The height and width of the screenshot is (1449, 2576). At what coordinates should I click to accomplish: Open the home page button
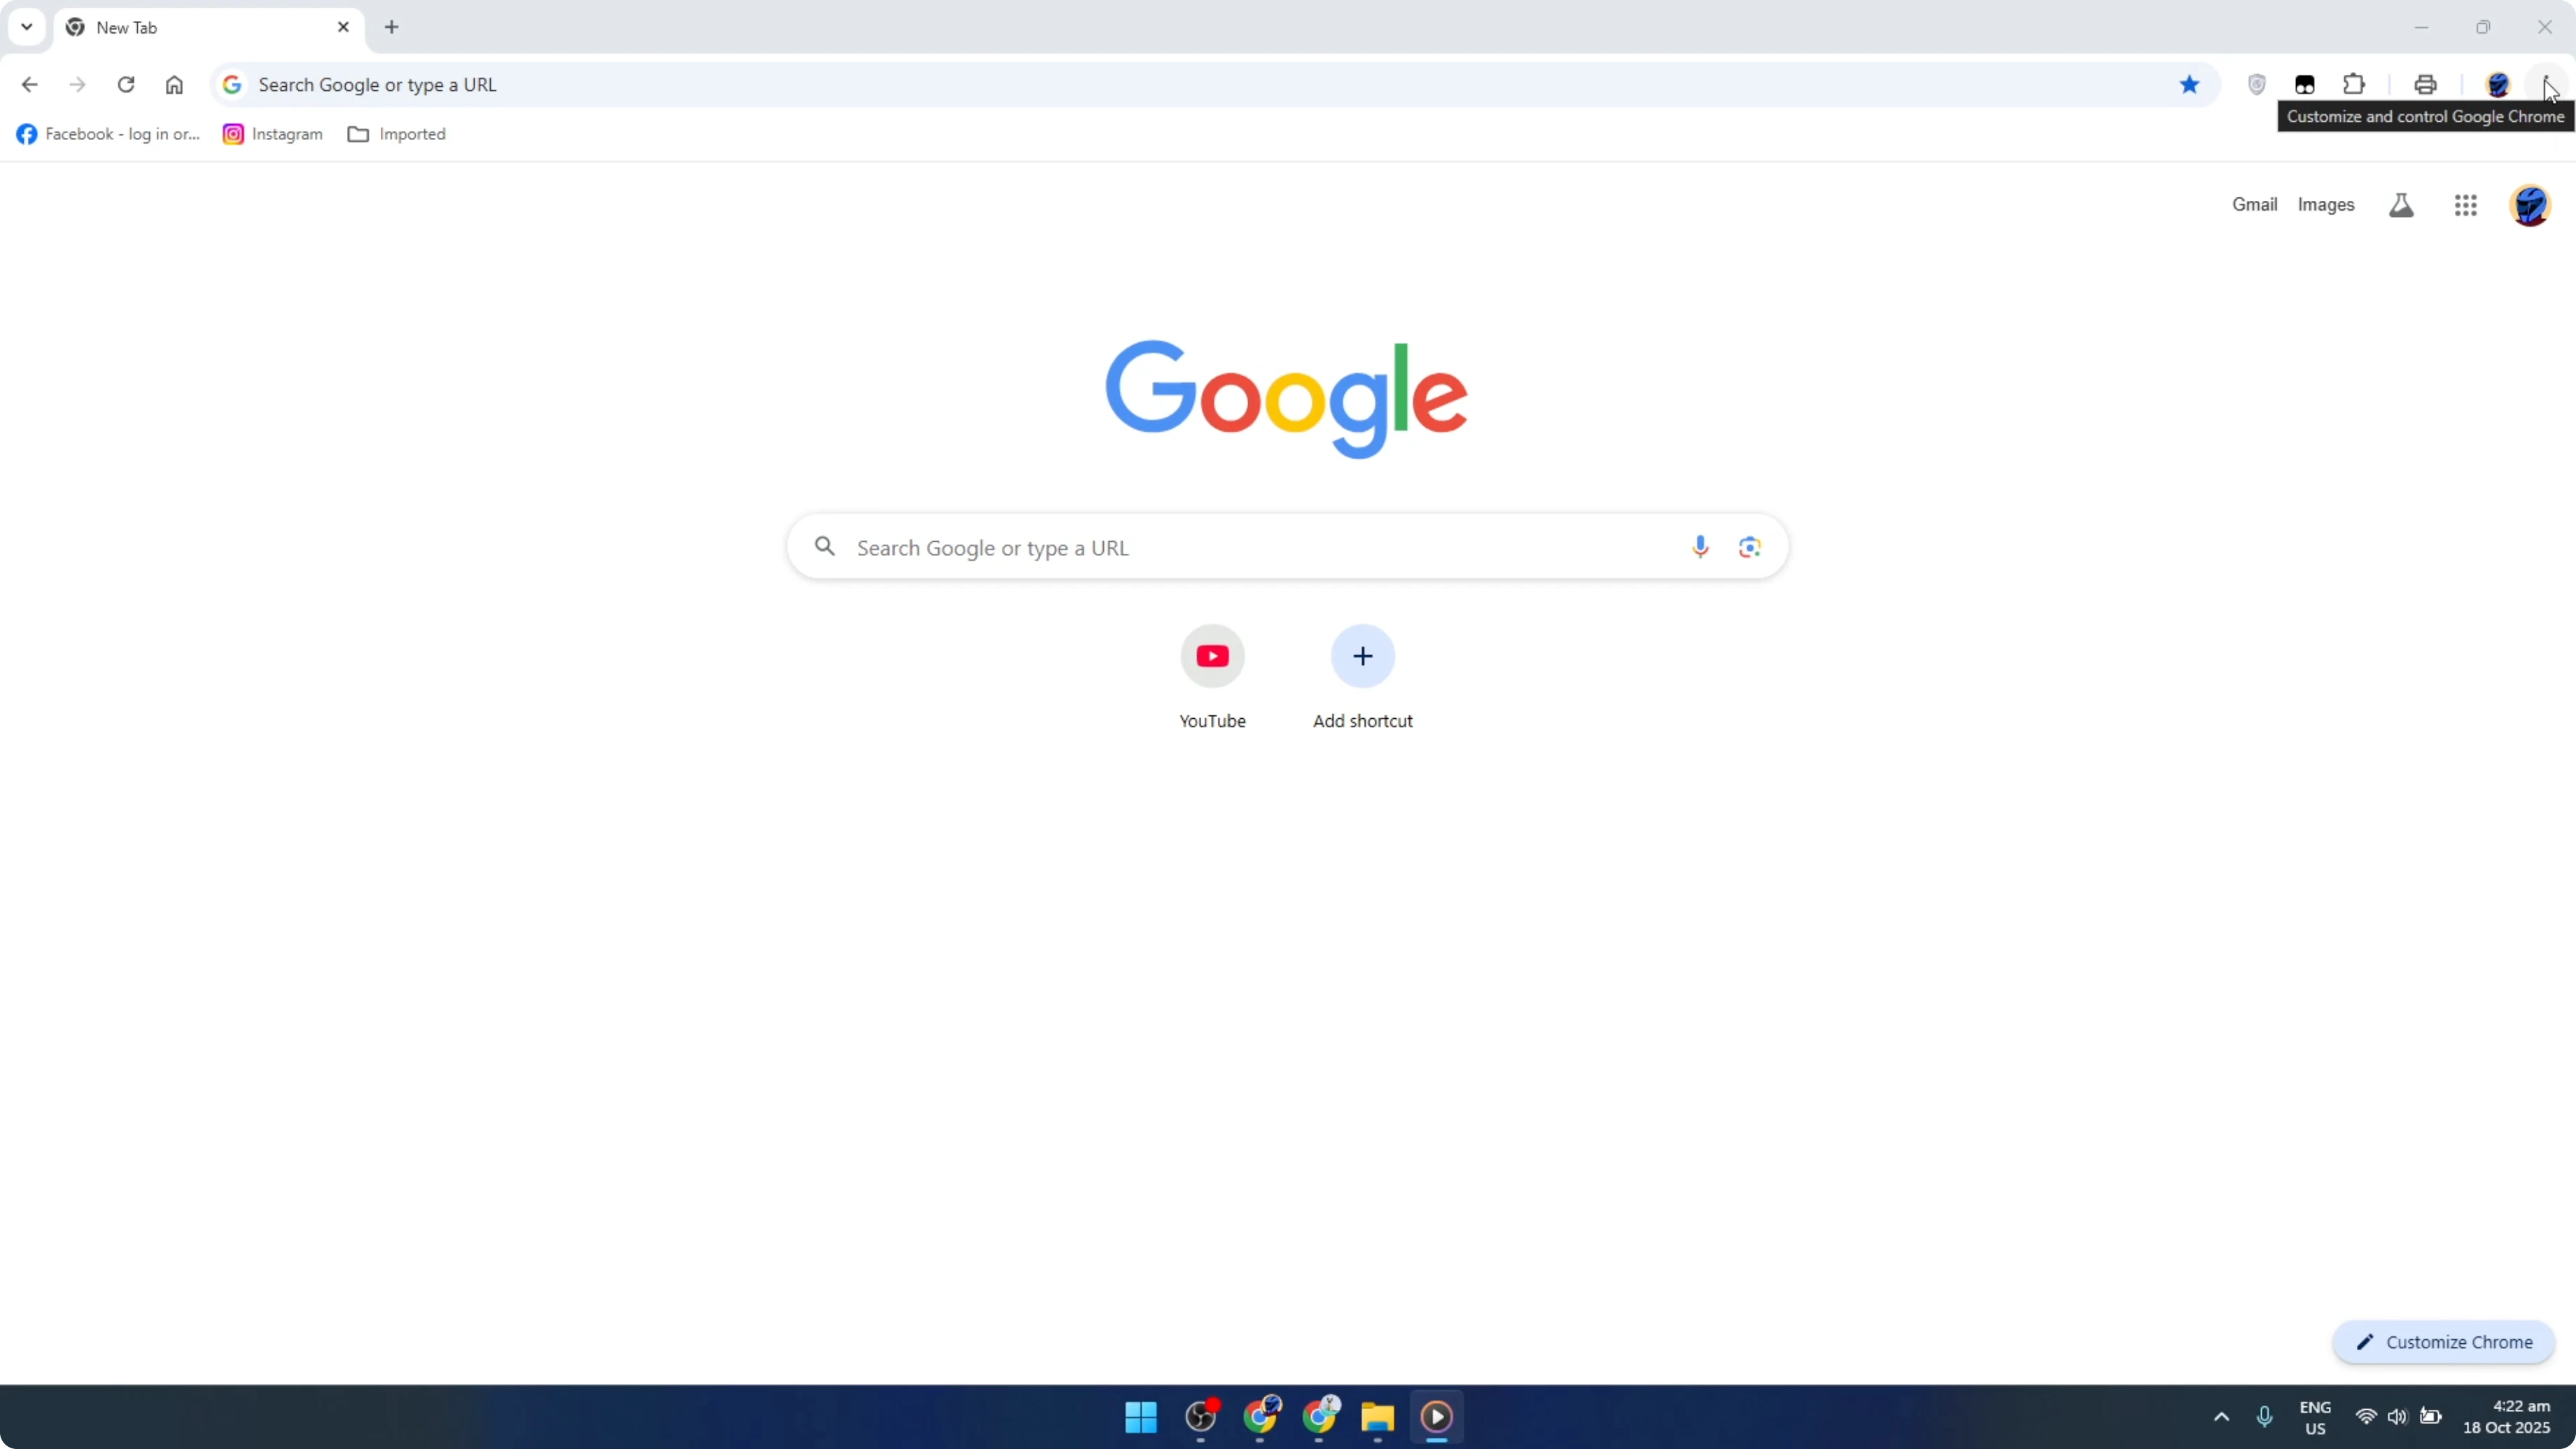point(174,85)
